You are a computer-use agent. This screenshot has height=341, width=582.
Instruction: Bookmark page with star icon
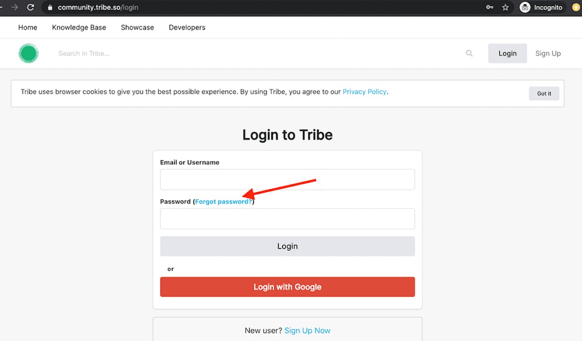505,7
